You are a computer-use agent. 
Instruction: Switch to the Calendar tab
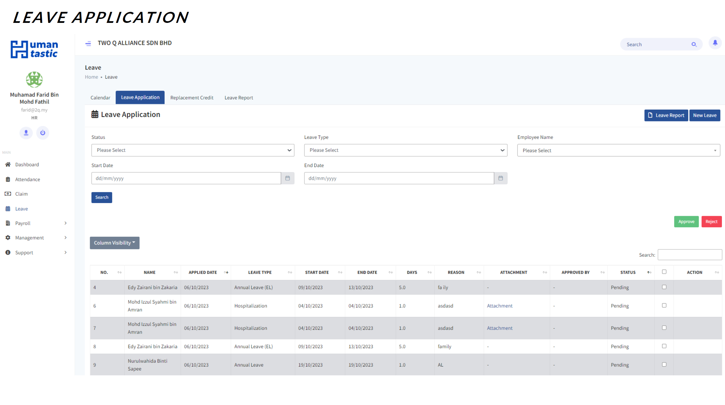point(100,97)
